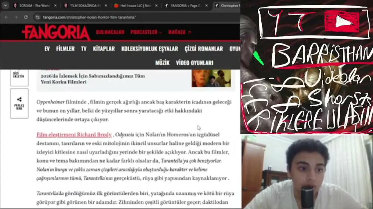Viewport: 373px width, 209px height.
Task: Open the MÜZİK navigation section
Action: [x=162, y=63]
